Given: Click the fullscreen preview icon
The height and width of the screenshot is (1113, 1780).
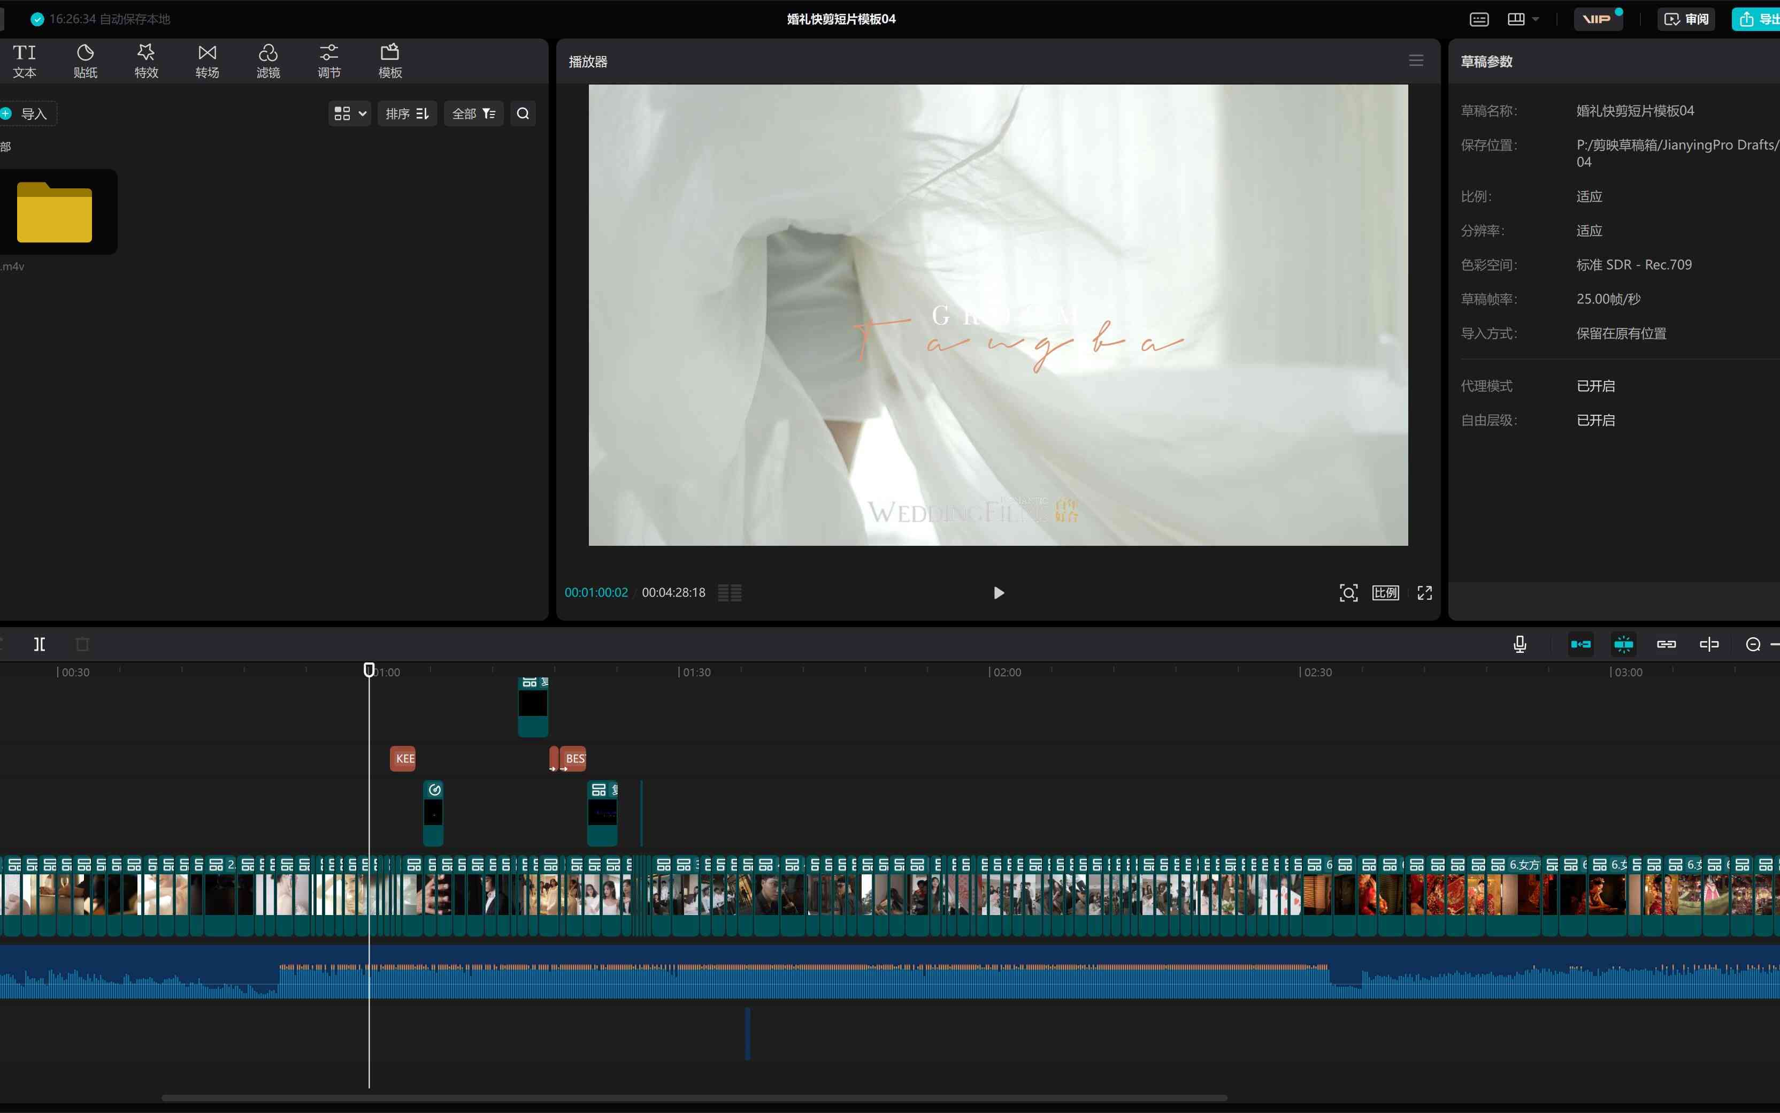Looking at the screenshot, I should [1425, 592].
